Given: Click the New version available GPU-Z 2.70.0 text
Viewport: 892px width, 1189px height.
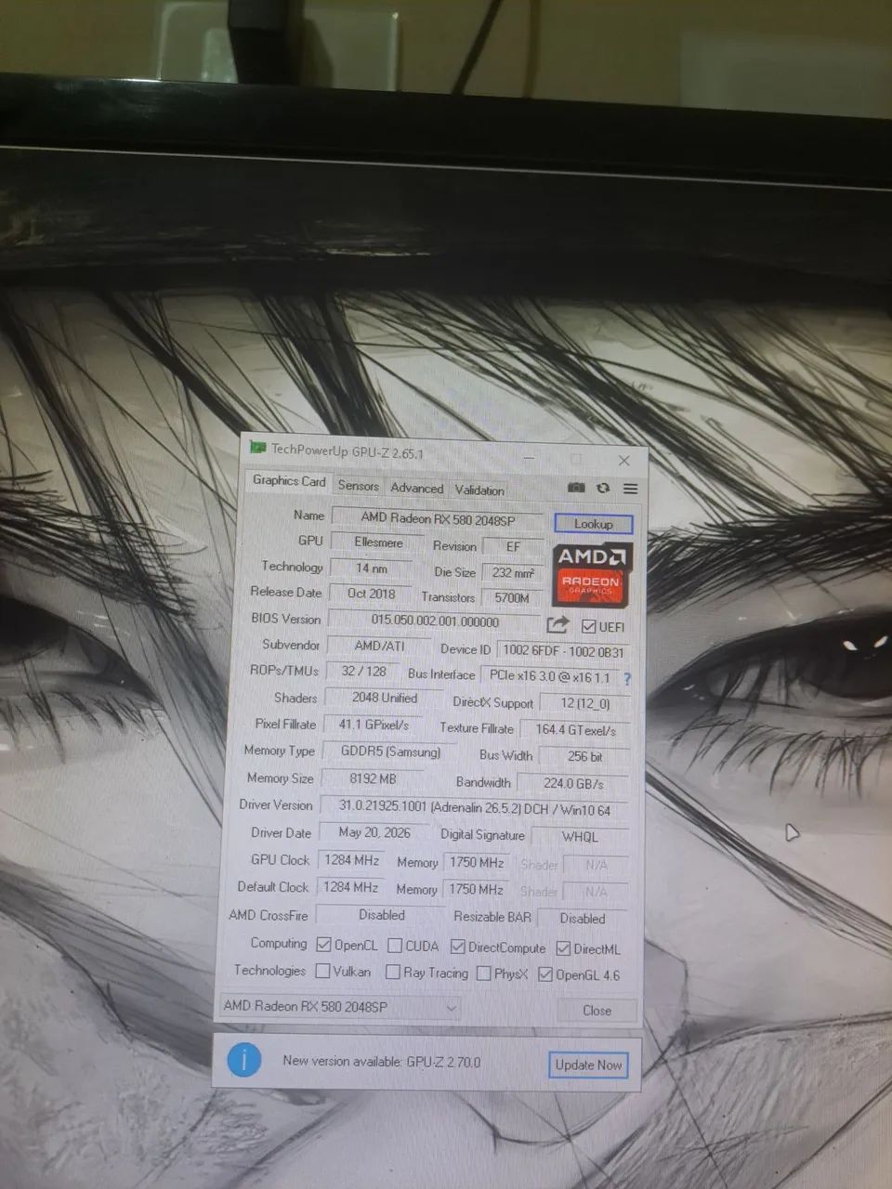Looking at the screenshot, I should coord(382,1061).
